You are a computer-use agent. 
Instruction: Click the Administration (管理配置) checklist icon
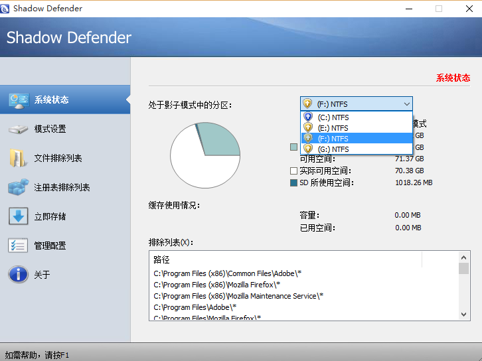point(19,246)
